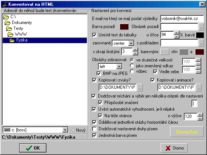Browse for animations source folder

coord(199,87)
